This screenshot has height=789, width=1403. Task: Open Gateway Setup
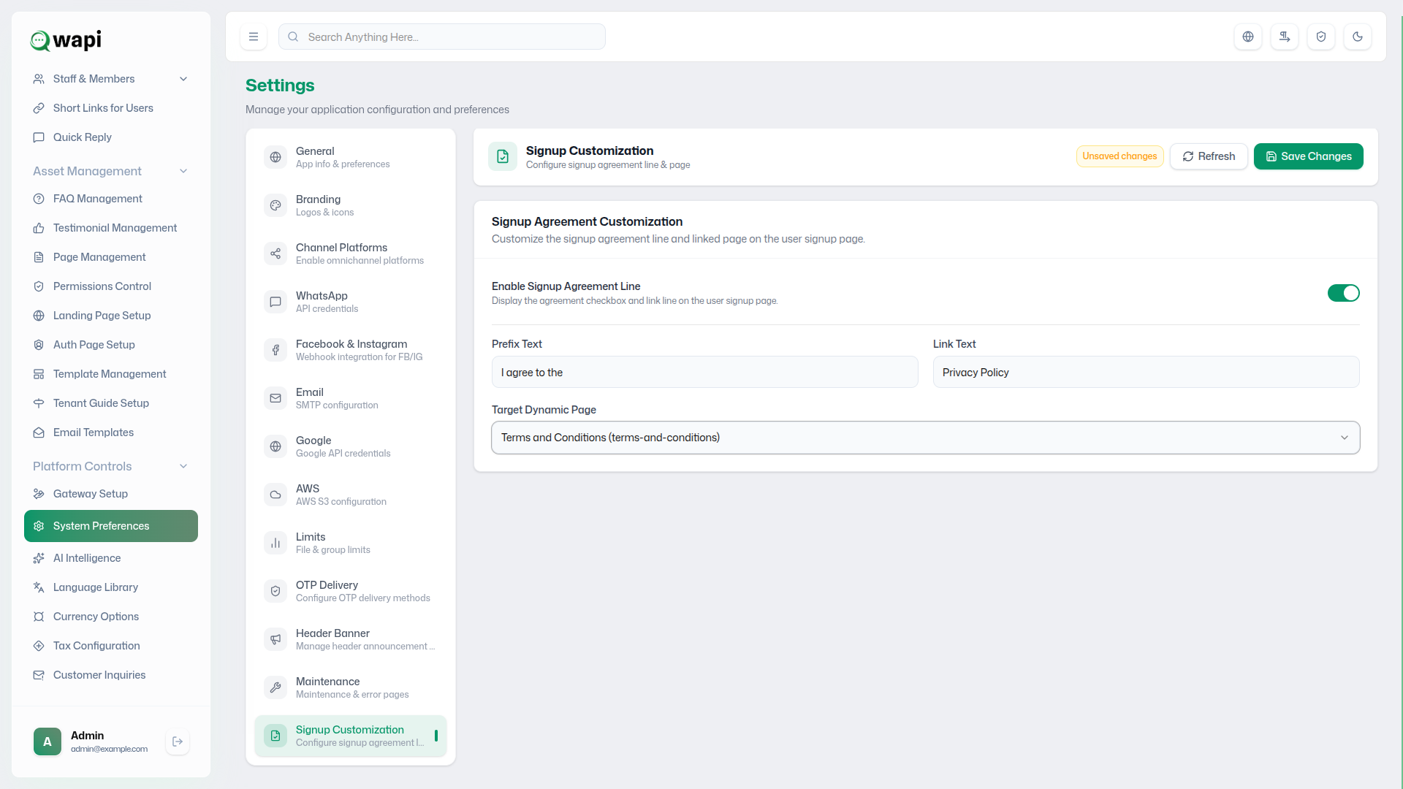point(110,494)
